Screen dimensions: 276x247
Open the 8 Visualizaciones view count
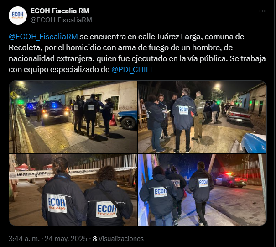[118, 239]
